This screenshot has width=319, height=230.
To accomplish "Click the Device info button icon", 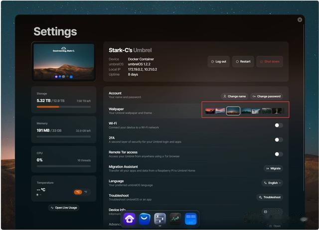I will coord(266,212).
